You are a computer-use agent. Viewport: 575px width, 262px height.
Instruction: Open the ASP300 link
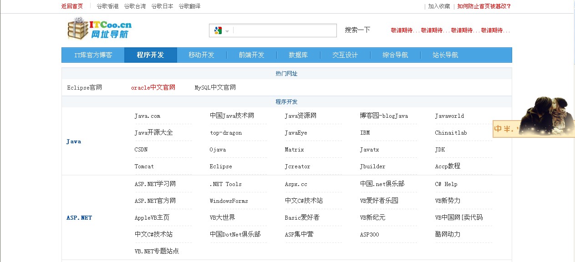(369, 235)
